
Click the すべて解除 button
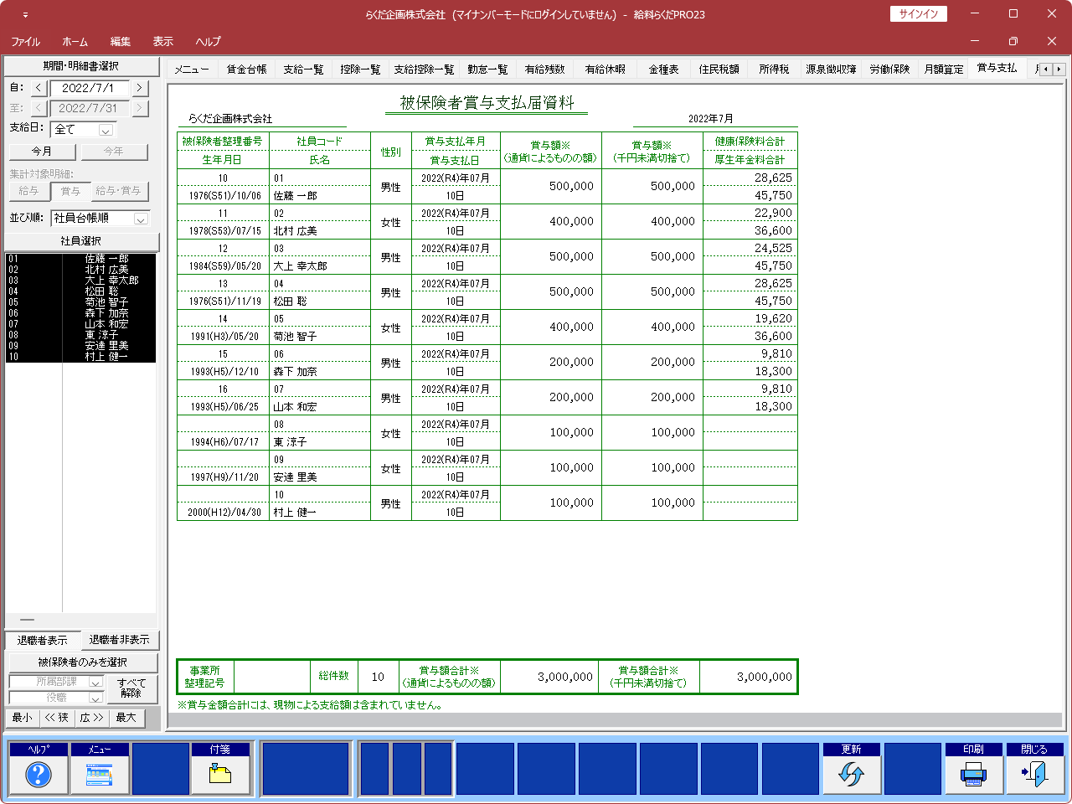click(131, 688)
